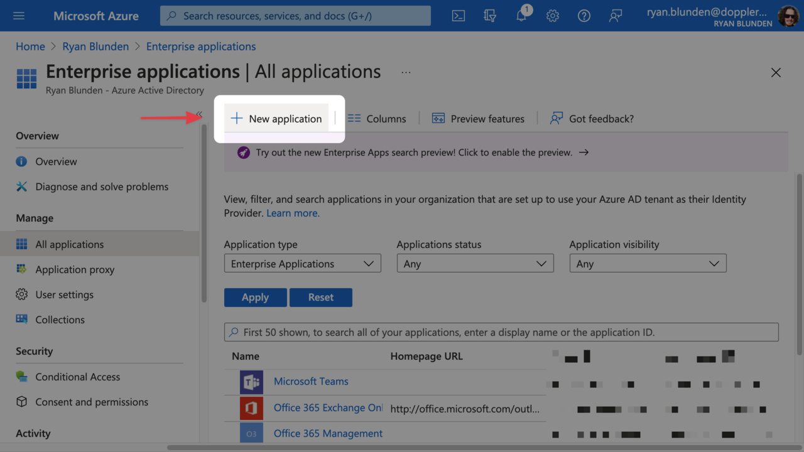Click the Overview info icon
Screen dimensions: 804x452
(21, 161)
